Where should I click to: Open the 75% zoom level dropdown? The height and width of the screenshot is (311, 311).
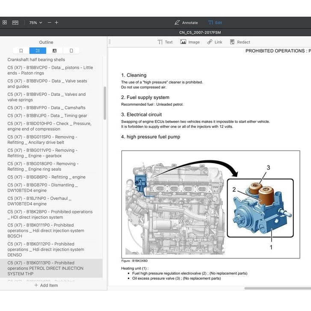tap(36, 23)
